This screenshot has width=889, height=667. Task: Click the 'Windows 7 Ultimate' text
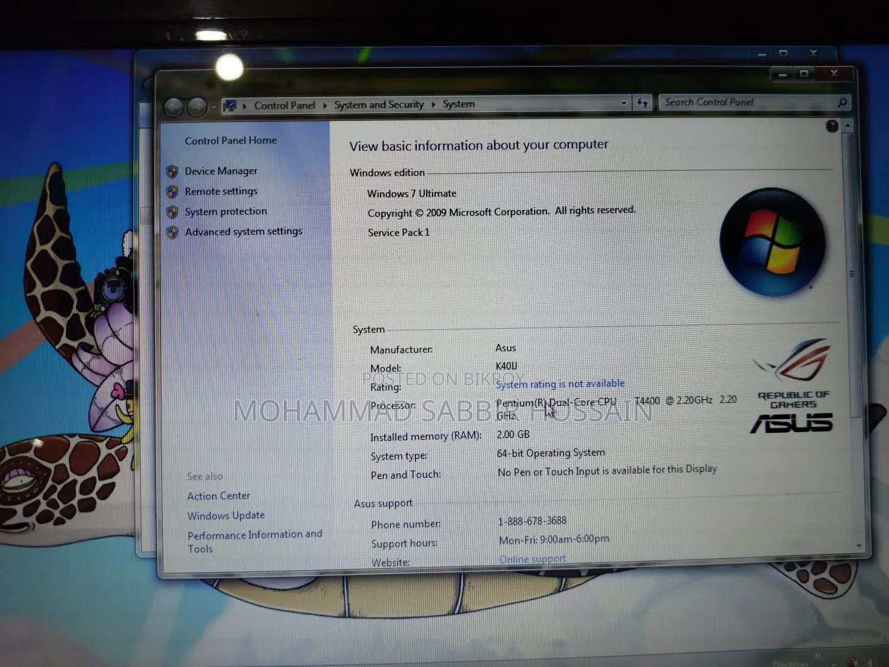[x=412, y=194]
